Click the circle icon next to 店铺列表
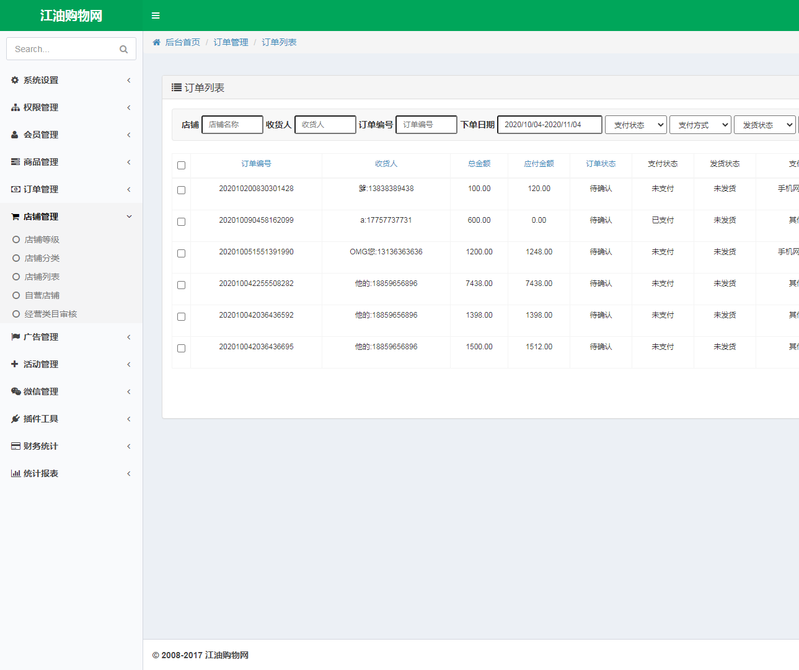This screenshot has height=670, width=799. coord(16,277)
